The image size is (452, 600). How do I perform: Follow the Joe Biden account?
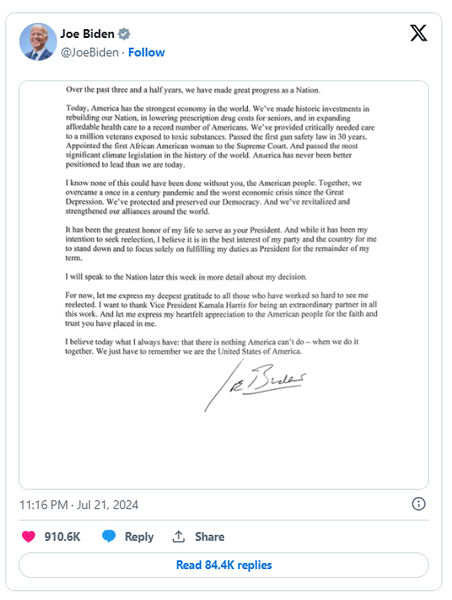pos(147,52)
